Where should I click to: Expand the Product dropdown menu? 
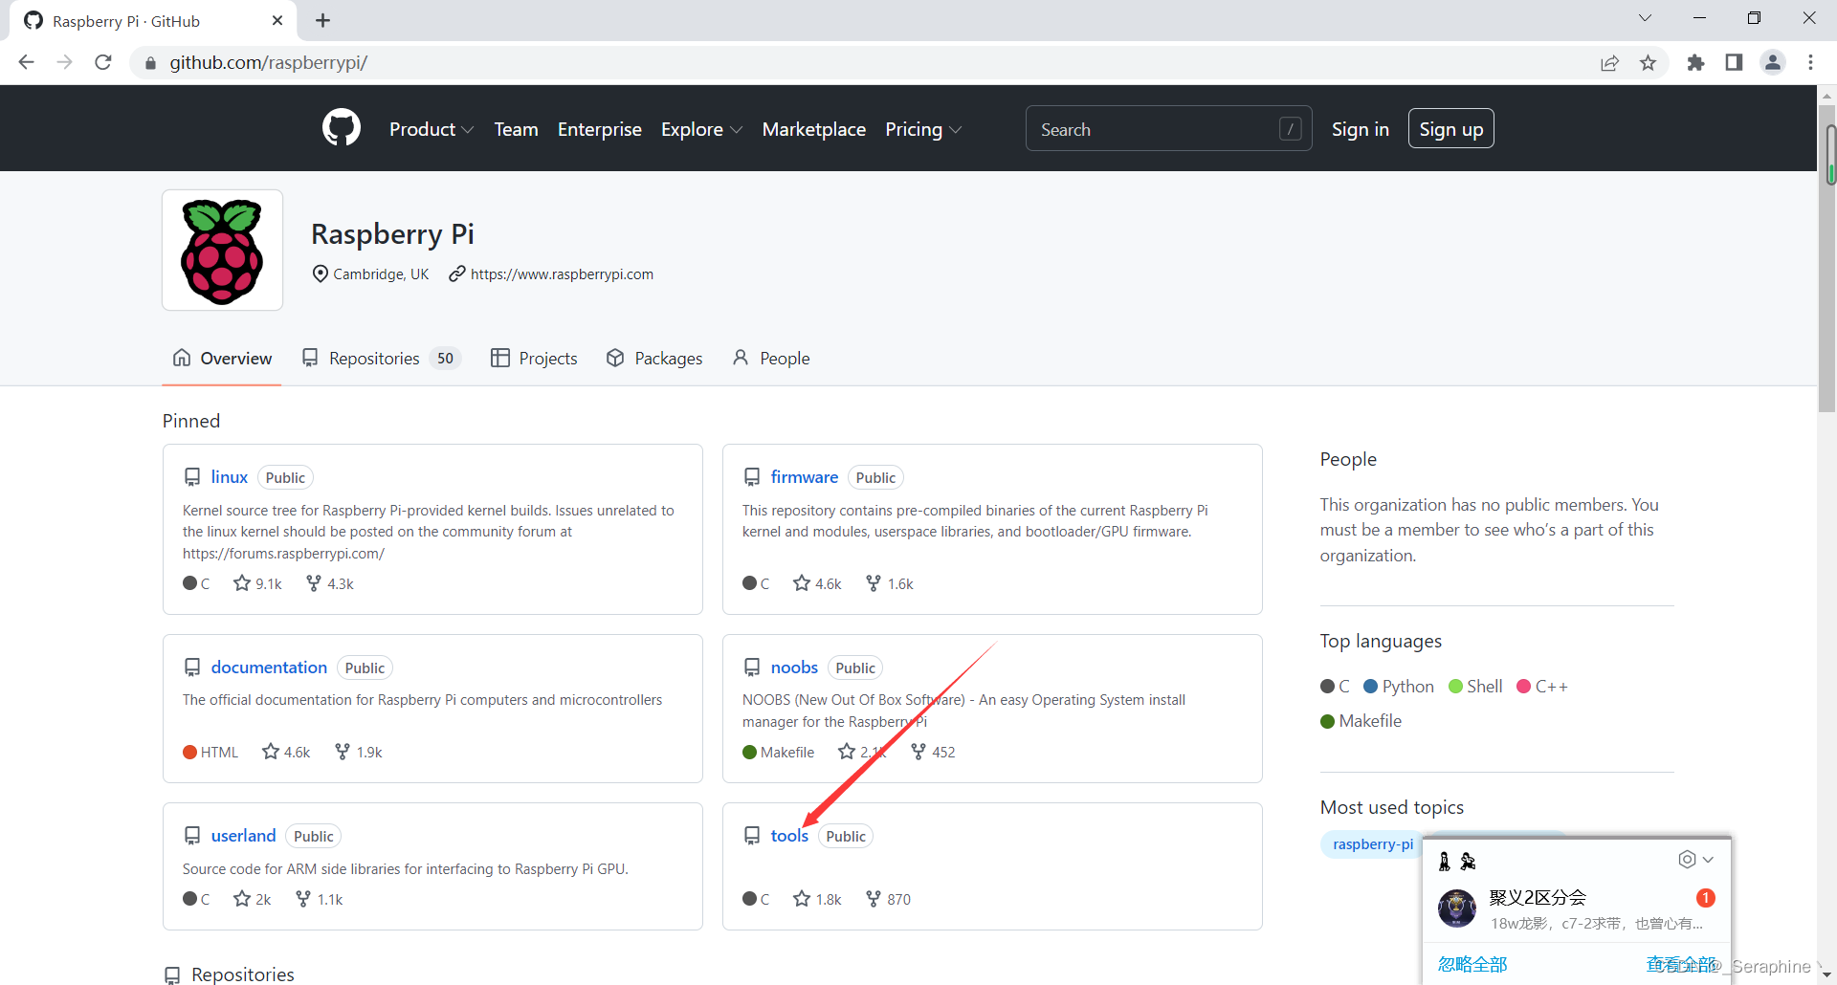coord(431,129)
